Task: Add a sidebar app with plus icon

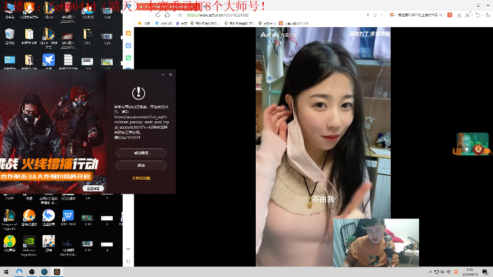Action: click(x=128, y=249)
